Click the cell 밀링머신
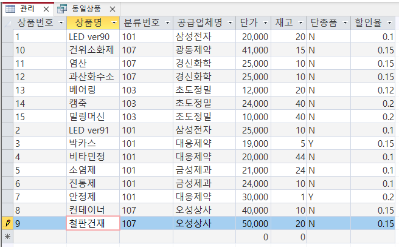Screen dimensions: 399x247 coord(93,117)
